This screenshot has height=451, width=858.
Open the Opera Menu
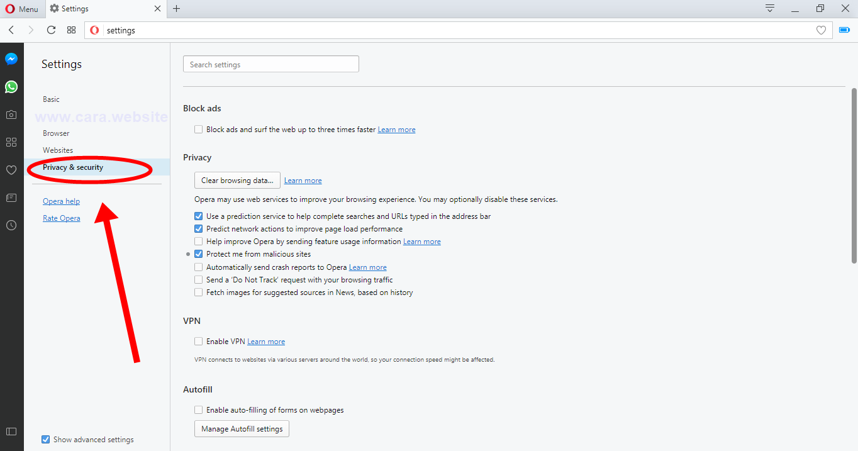pyautogui.click(x=22, y=9)
